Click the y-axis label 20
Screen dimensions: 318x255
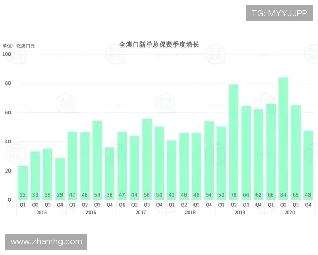pyautogui.click(x=8, y=171)
